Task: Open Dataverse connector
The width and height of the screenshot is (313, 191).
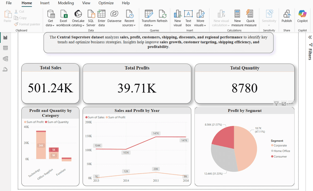Action: coord(114,16)
